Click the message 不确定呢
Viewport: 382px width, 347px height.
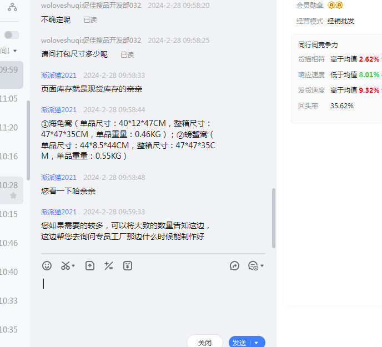[x=56, y=20]
